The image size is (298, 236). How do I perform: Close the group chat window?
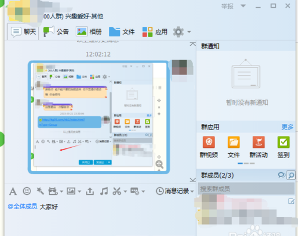click(288, 6)
